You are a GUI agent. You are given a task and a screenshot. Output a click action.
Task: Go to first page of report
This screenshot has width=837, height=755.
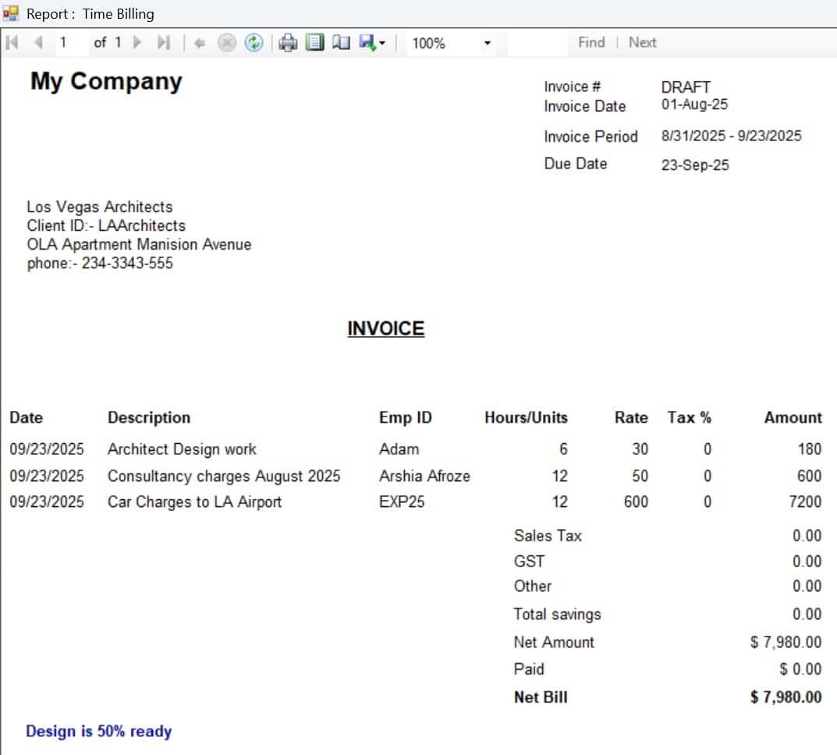pyautogui.click(x=12, y=43)
